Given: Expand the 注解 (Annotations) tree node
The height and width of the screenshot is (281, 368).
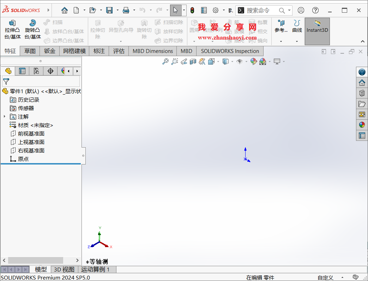Looking at the screenshot, I should [4, 116].
